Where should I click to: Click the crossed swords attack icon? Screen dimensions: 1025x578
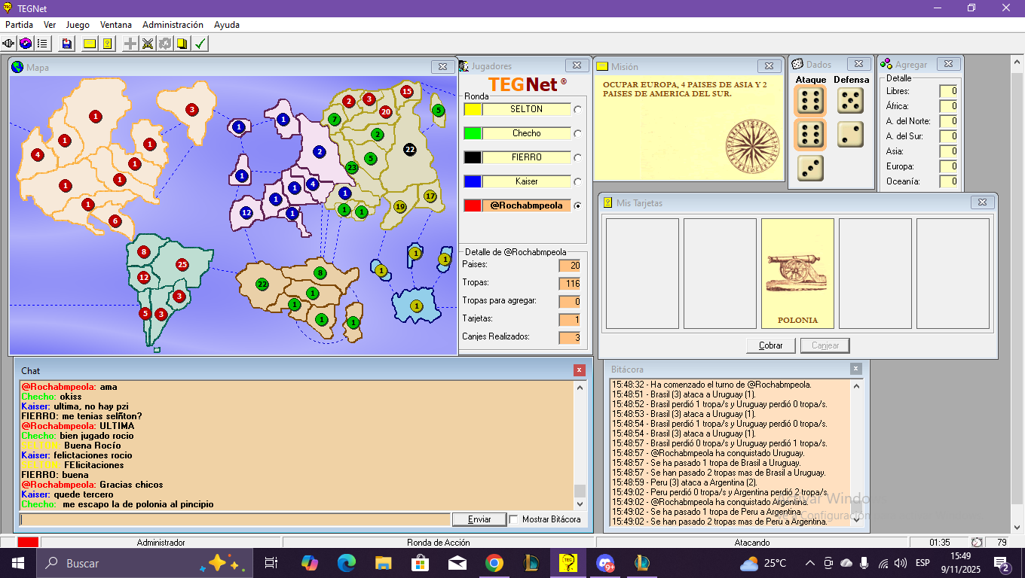click(x=148, y=44)
